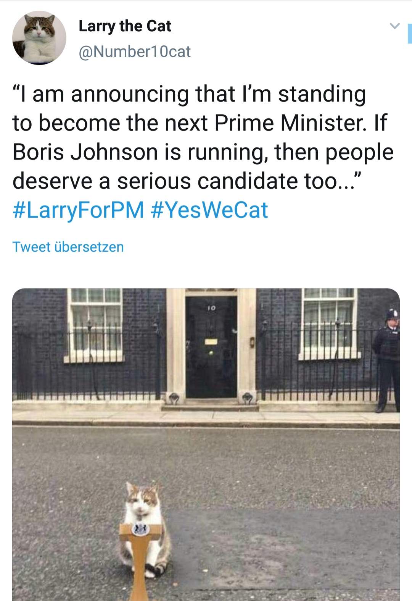
Task: Open the #LarryForPM hashtag
Action: click(78, 210)
